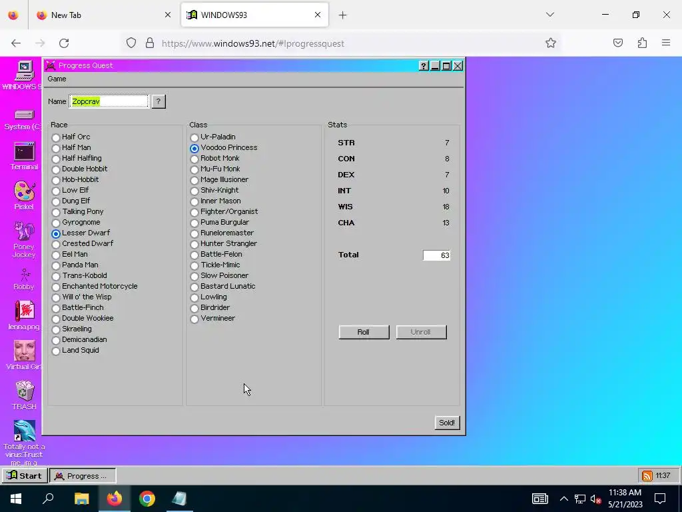Click the padlock site security icon
Viewport: 682px width, 512px height.
tap(150, 43)
